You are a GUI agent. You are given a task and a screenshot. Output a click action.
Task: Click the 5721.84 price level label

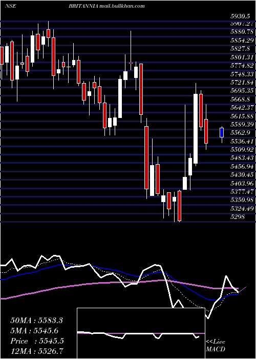(242, 83)
